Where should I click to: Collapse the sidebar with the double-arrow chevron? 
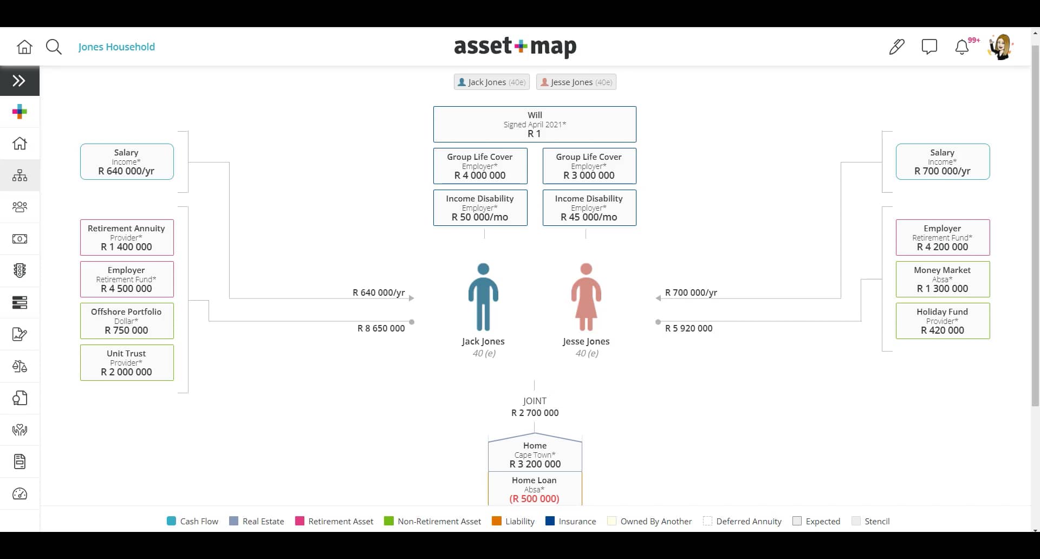[19, 80]
